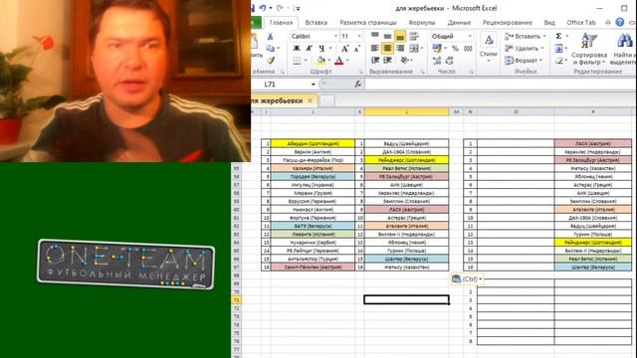Viewport: 637px width, 358px height.
Task: Open the Fill down tool in Редактирование
Action: click(558, 49)
